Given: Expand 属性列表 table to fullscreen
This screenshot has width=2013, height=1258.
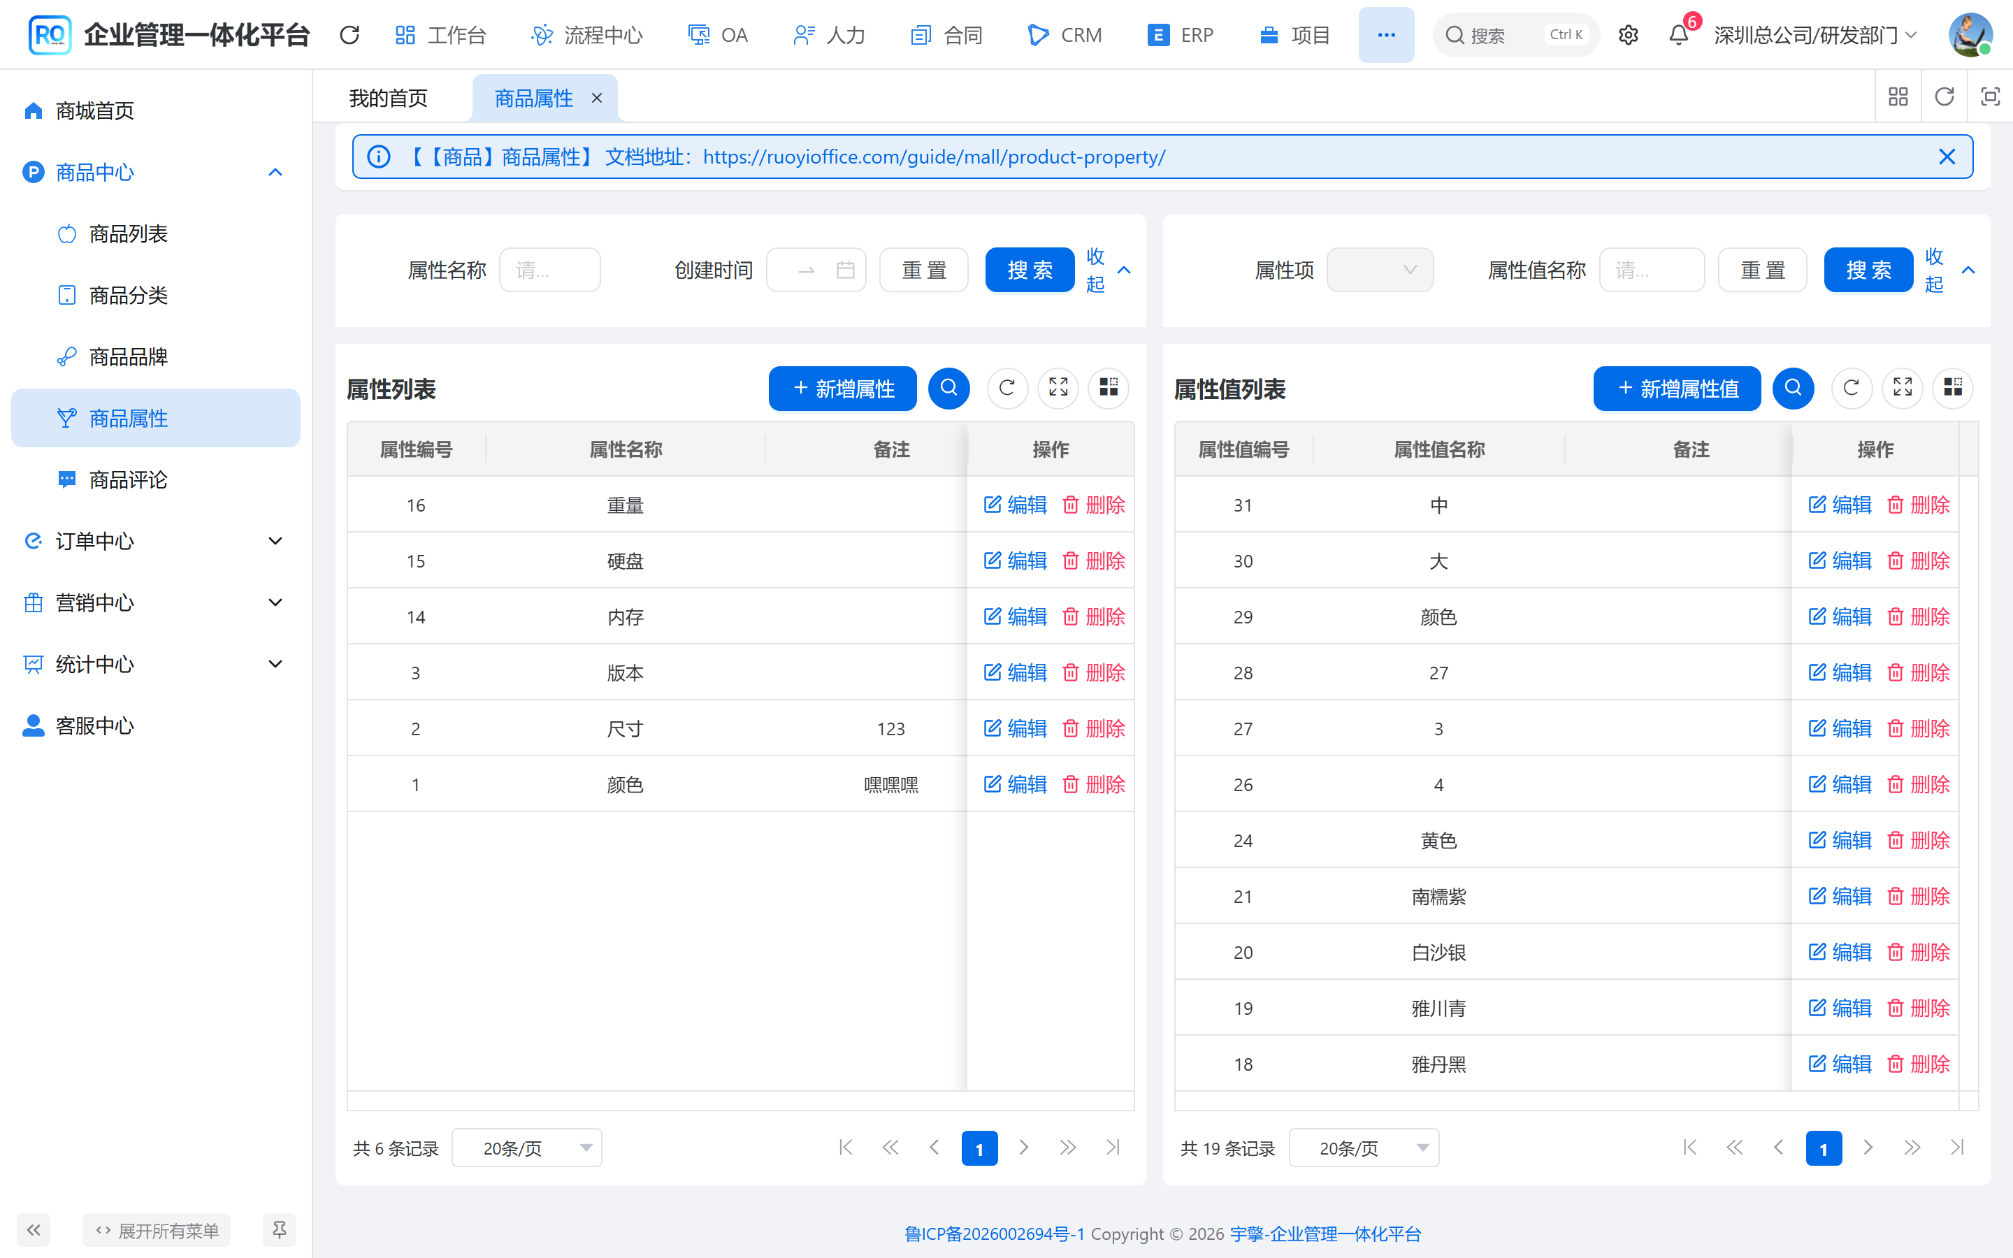Looking at the screenshot, I should pyautogui.click(x=1058, y=389).
